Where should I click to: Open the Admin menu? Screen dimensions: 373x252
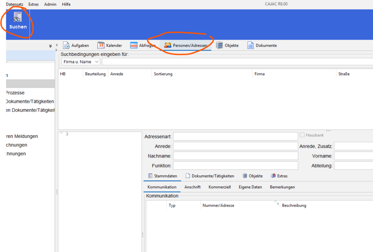(x=50, y=4)
